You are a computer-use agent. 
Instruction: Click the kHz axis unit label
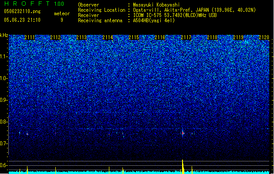point(4,35)
